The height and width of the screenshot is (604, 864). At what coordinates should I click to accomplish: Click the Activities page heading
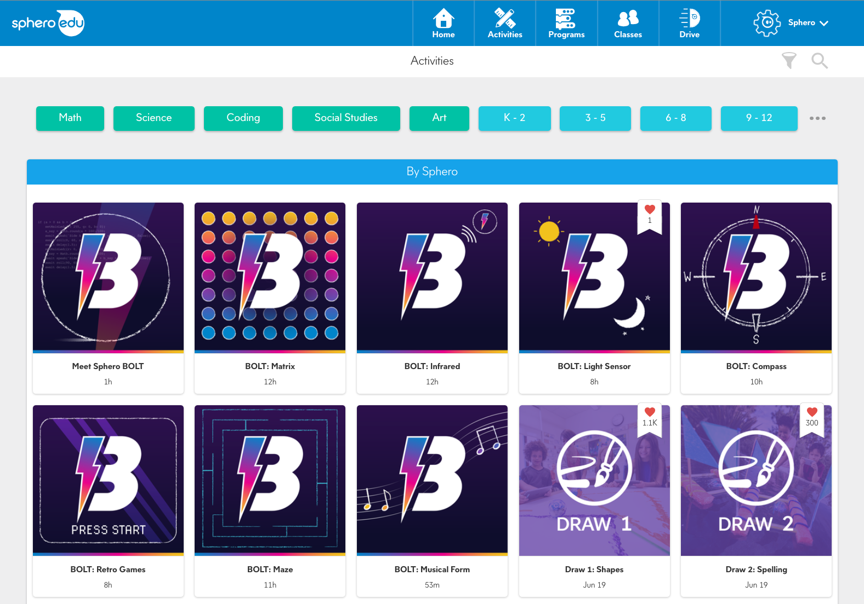(x=432, y=61)
